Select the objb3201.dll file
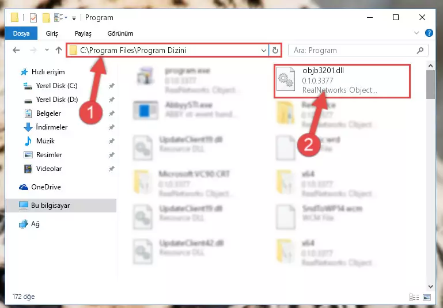The image size is (443, 308). (342, 81)
